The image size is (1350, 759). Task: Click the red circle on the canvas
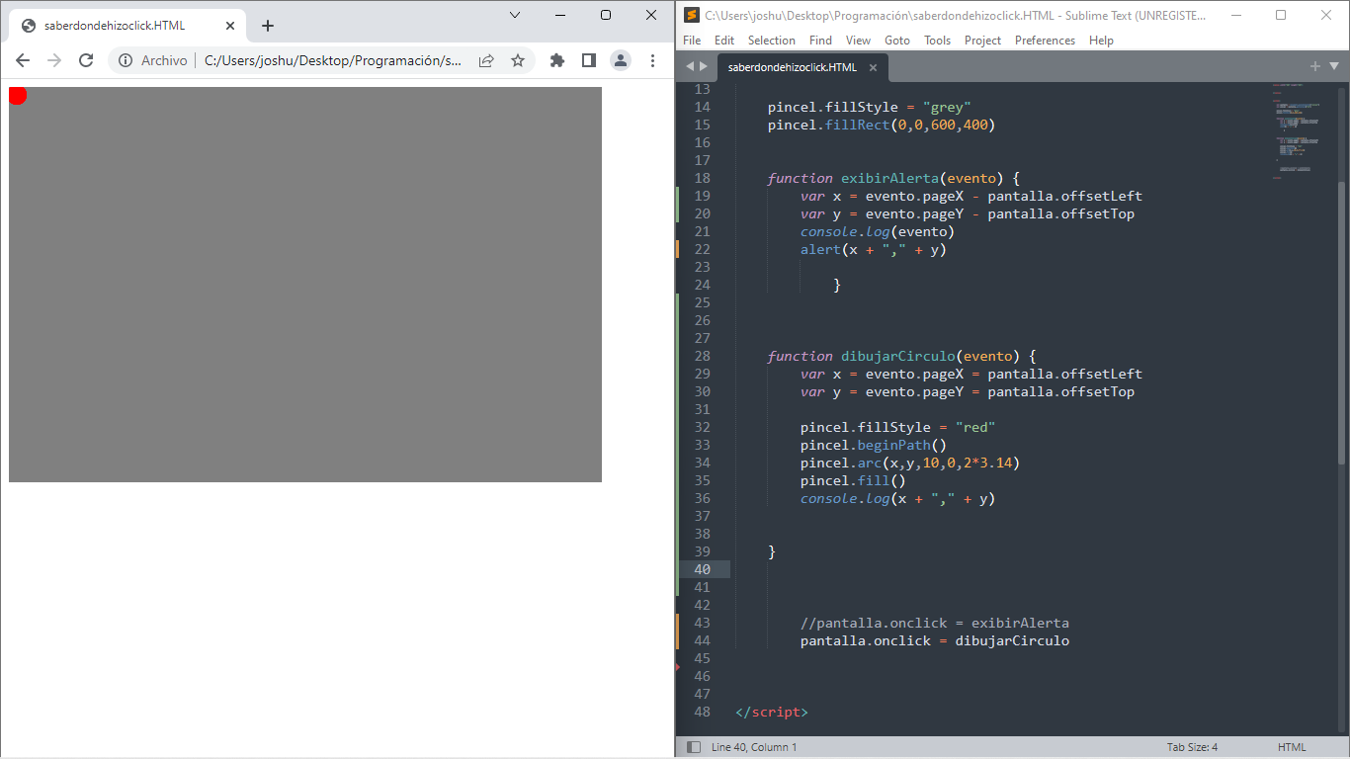[x=17, y=95]
